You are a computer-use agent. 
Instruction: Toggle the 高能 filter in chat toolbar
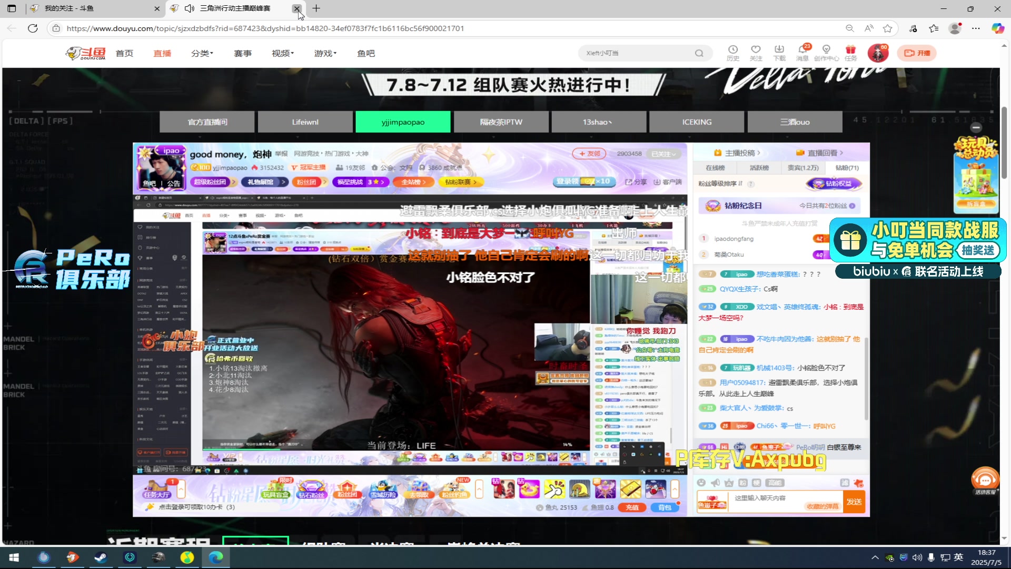(x=775, y=483)
